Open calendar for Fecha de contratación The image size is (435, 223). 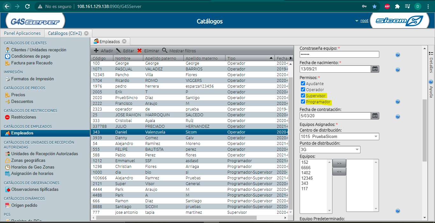pos(375,116)
